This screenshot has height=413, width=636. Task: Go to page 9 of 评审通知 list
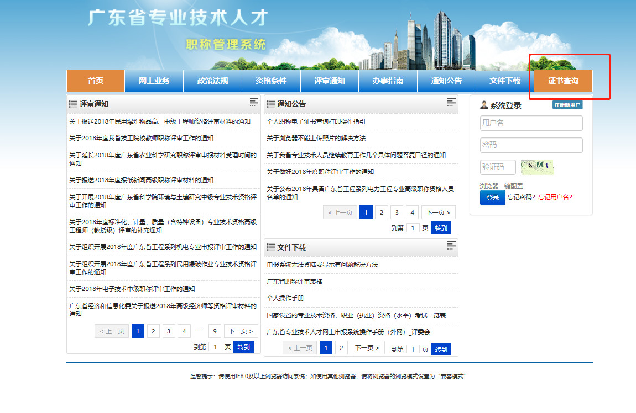(215, 331)
